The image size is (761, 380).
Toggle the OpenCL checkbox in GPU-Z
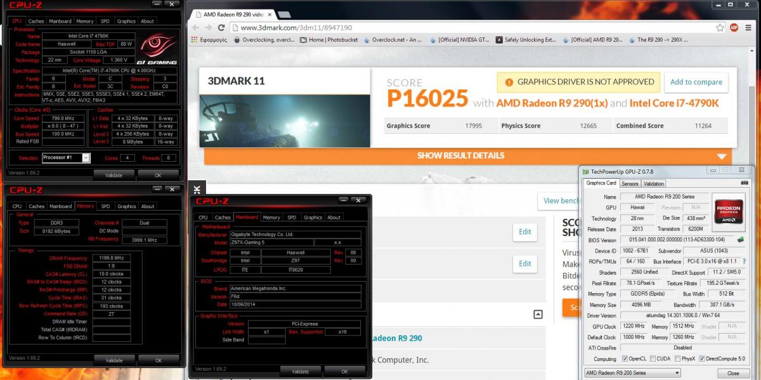(x=625, y=359)
